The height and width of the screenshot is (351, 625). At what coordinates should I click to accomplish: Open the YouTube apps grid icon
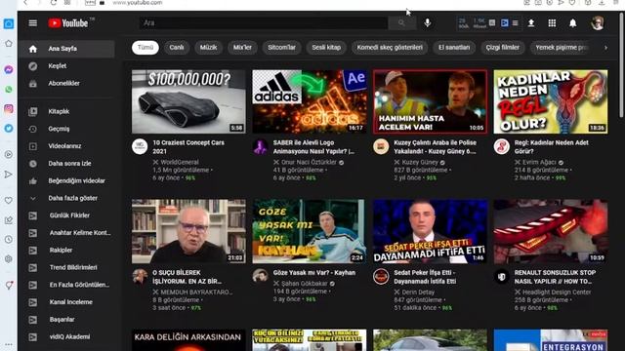point(552,23)
